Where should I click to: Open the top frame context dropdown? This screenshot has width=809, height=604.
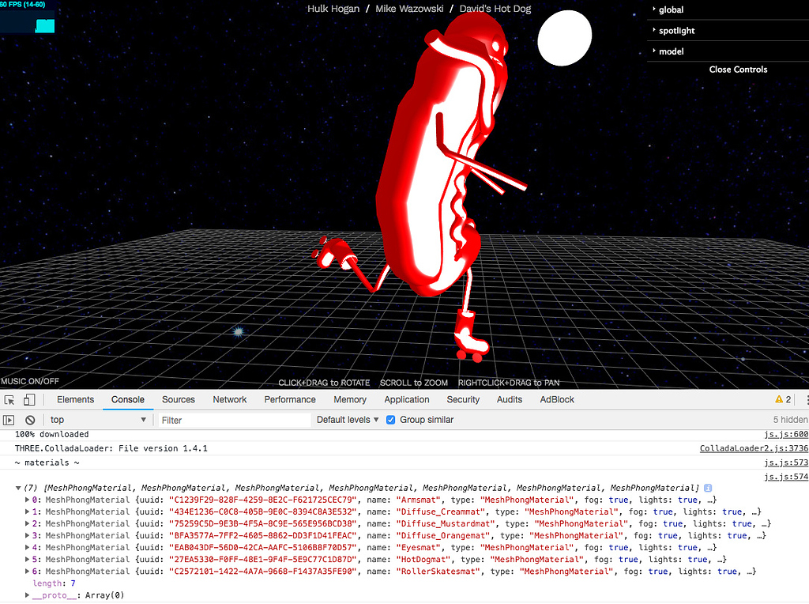coord(97,419)
